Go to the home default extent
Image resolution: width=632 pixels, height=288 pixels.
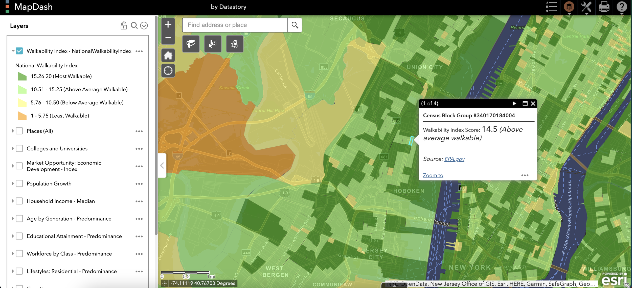(x=168, y=55)
